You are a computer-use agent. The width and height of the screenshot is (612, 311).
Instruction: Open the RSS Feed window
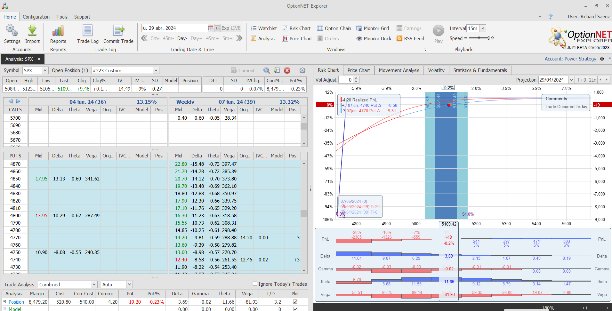pyautogui.click(x=410, y=39)
